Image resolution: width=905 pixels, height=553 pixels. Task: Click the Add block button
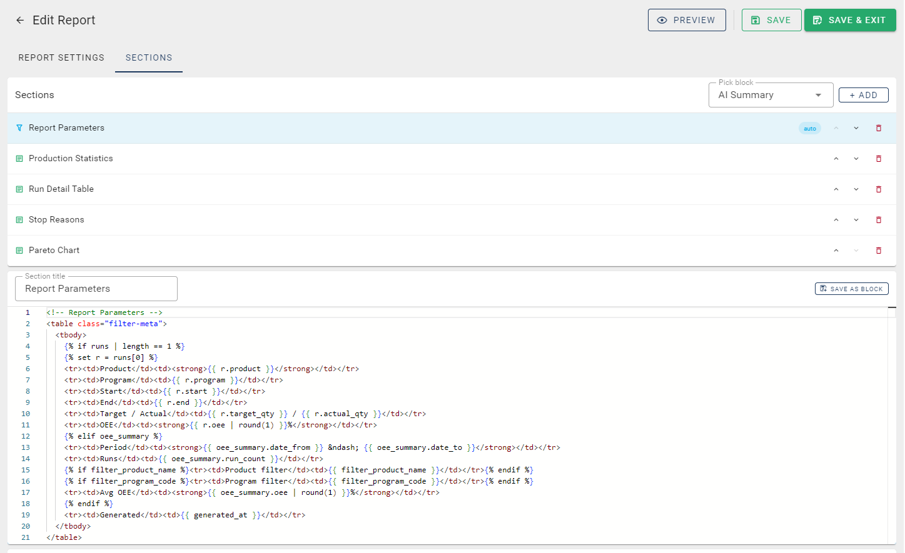(863, 95)
